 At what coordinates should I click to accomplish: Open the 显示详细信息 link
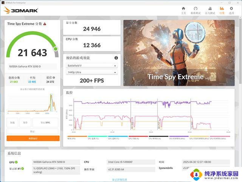tap(119, 180)
